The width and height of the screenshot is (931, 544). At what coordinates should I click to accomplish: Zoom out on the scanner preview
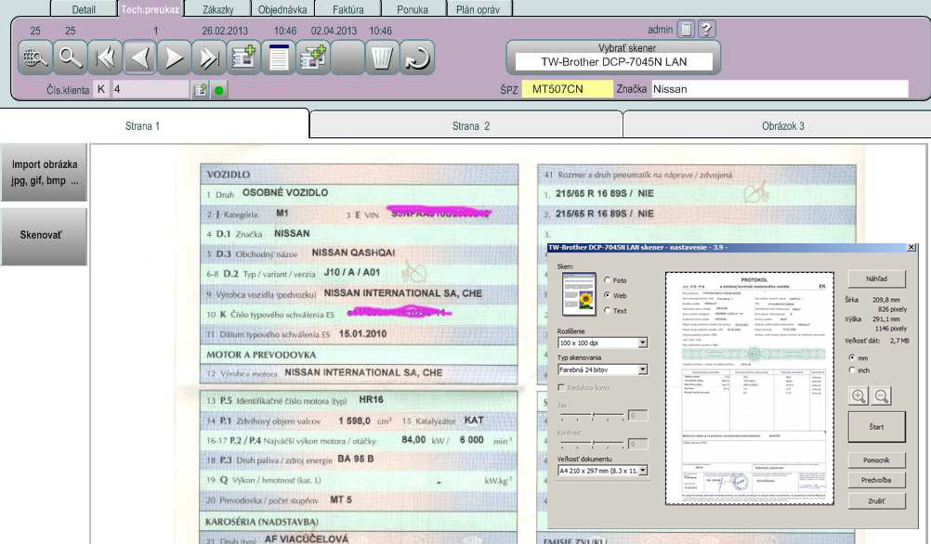click(882, 395)
